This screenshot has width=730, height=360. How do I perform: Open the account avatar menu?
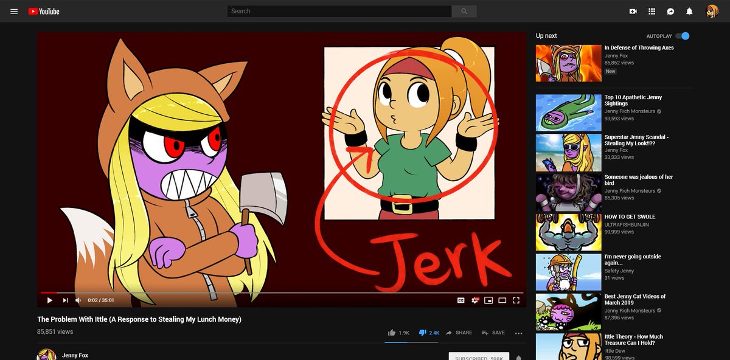[x=712, y=11]
